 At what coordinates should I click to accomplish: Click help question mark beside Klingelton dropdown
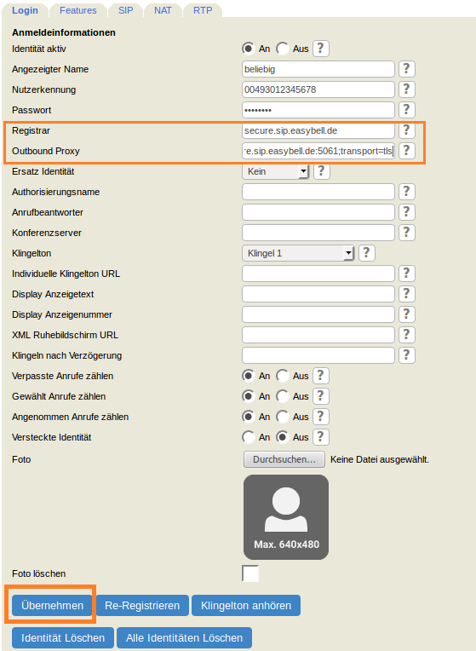pyautogui.click(x=366, y=253)
